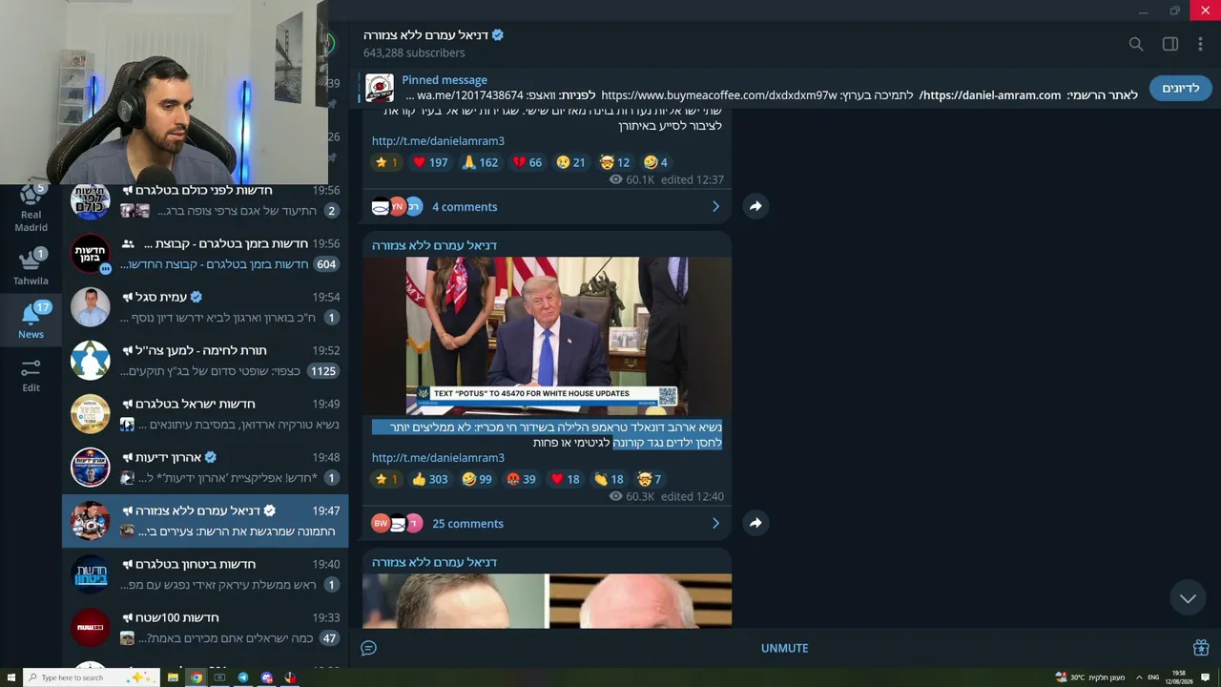Select the דניאל עמרם ללא צנזורה chat row

coord(205,521)
